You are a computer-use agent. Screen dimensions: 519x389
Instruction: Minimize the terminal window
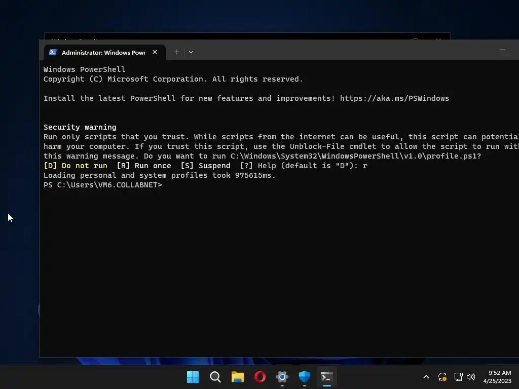pos(502,50)
